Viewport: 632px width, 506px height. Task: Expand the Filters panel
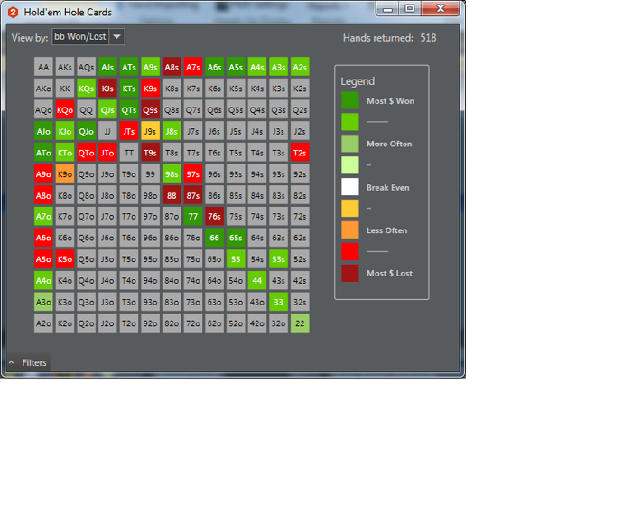(28, 362)
